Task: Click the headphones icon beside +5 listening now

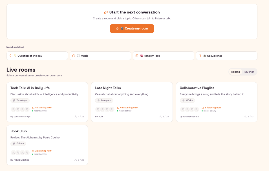Action: [x=118, y=108]
